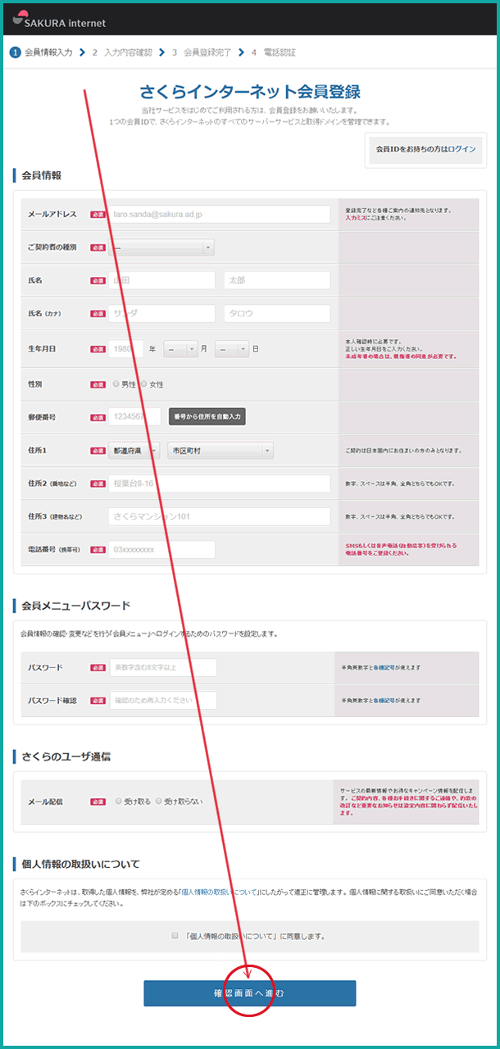This screenshot has height=1049, width=500.
Task: Click the 住所3 building name field
Action: [x=220, y=516]
